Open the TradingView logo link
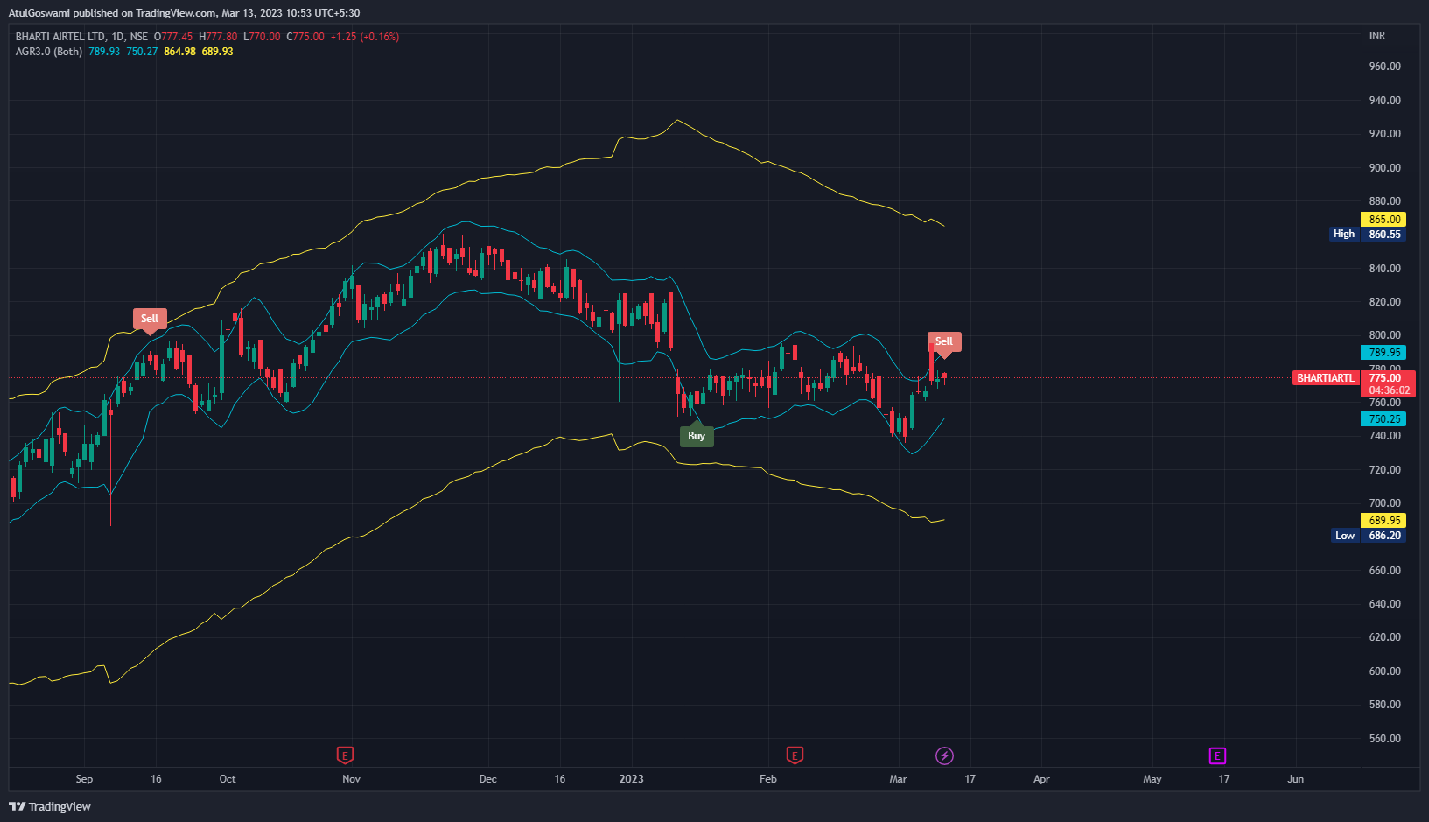 pyautogui.click(x=50, y=806)
